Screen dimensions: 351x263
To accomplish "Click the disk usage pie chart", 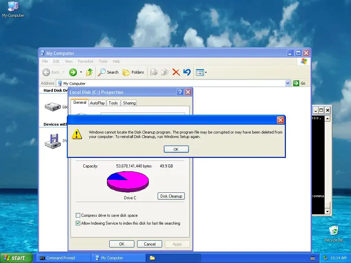I will (x=128, y=181).
